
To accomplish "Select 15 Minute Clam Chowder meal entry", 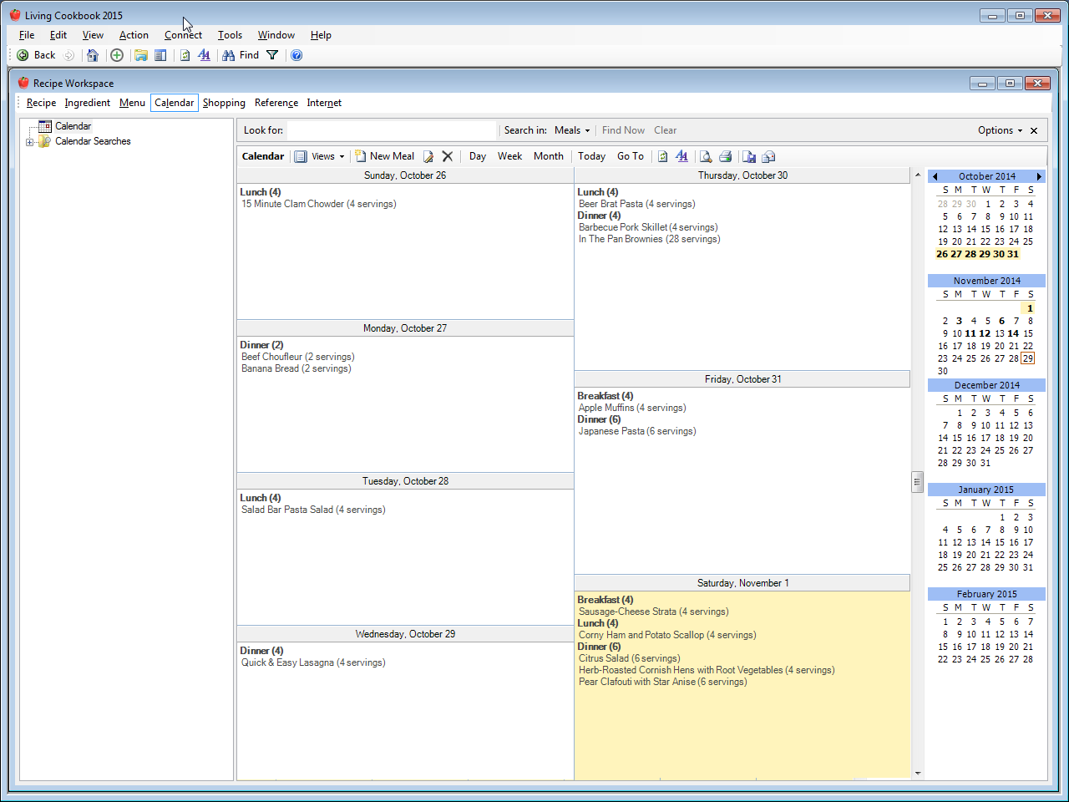I will [x=318, y=204].
